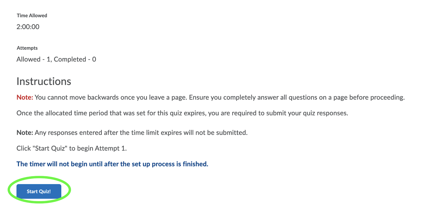Click the "You cannot move backwards" sentence
Image resolution: width=437 pixels, height=205 pixels.
tap(111, 97)
